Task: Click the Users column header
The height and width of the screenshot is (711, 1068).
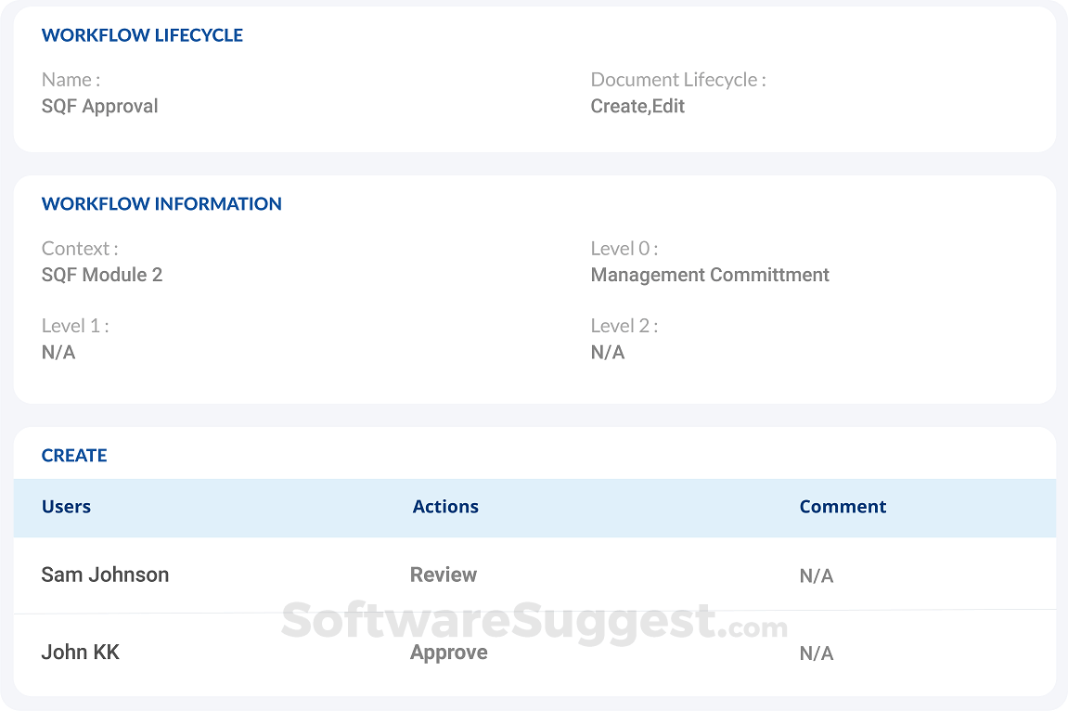Action: (65, 506)
